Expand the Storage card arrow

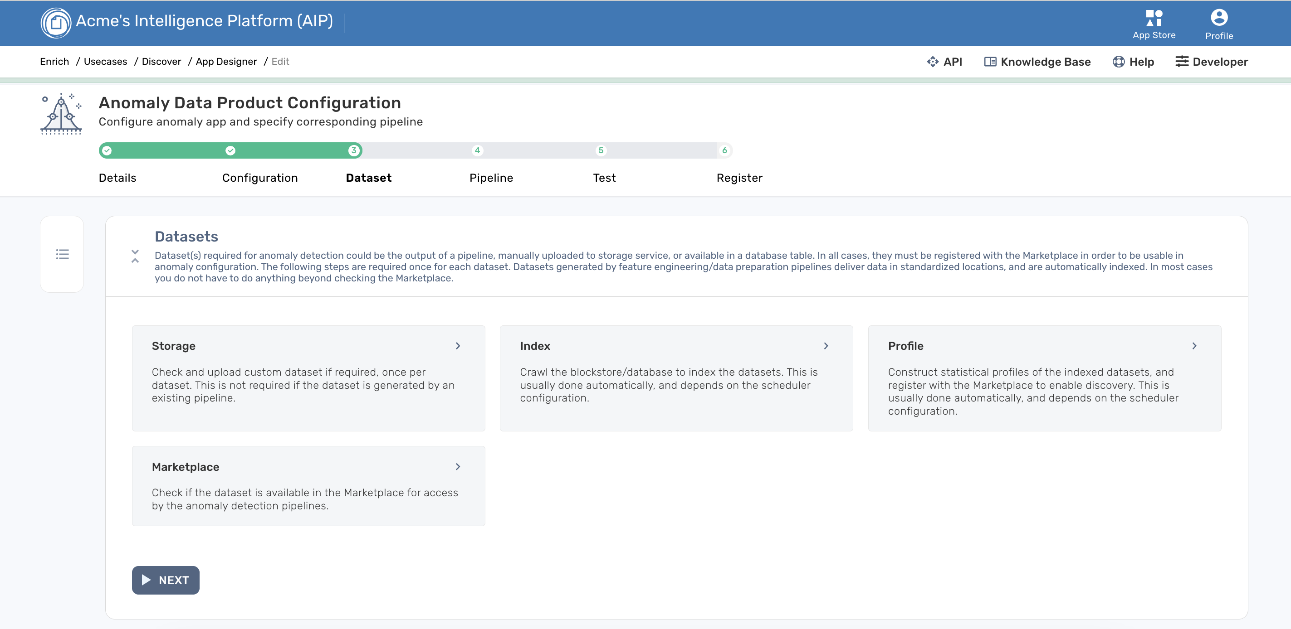(x=458, y=346)
